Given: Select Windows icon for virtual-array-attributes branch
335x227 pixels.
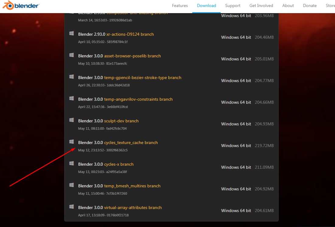Looking at the screenshot, I should click(x=72, y=207).
